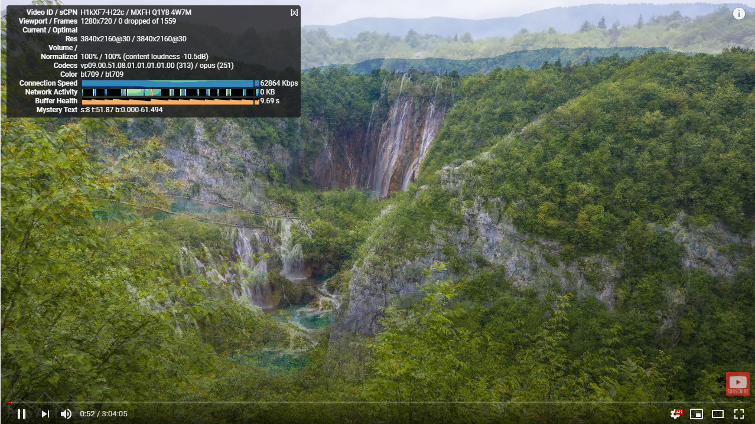Enter full screen mode

[739, 414]
